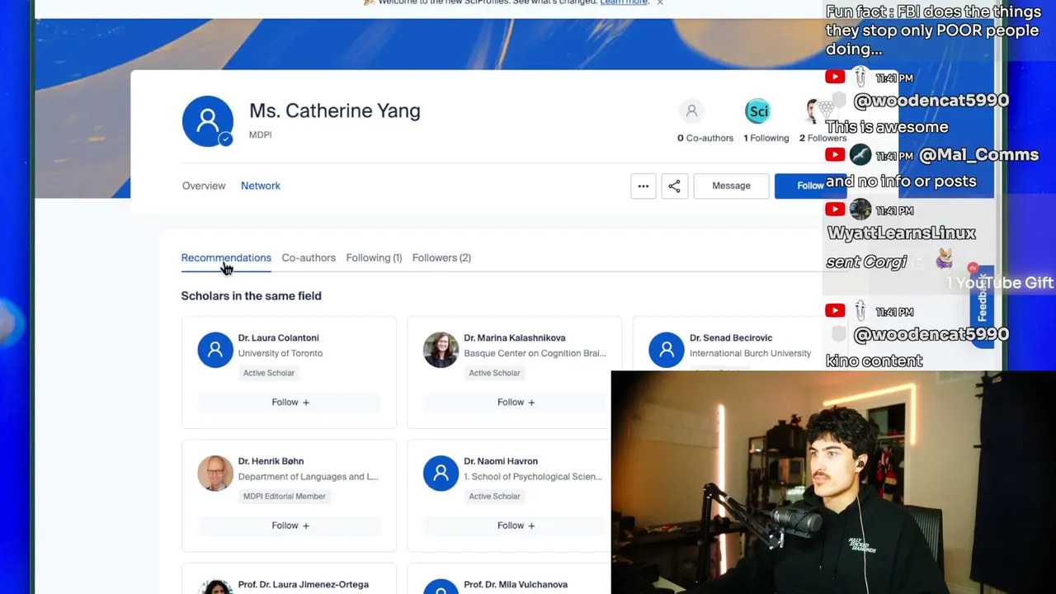The width and height of the screenshot is (1056, 594).
Task: Click the Message button
Action: (731, 186)
